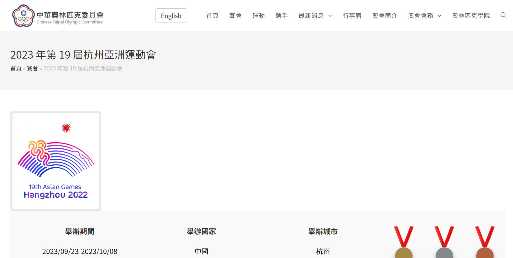
Task: Click the bronze medal icon
Action: pos(485,242)
